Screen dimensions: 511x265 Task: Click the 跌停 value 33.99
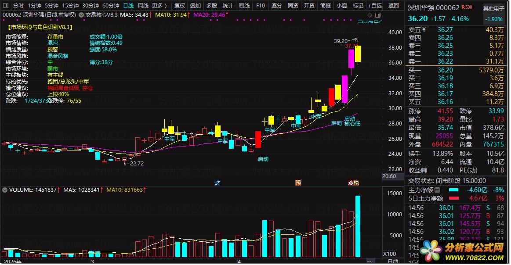pos(496,111)
